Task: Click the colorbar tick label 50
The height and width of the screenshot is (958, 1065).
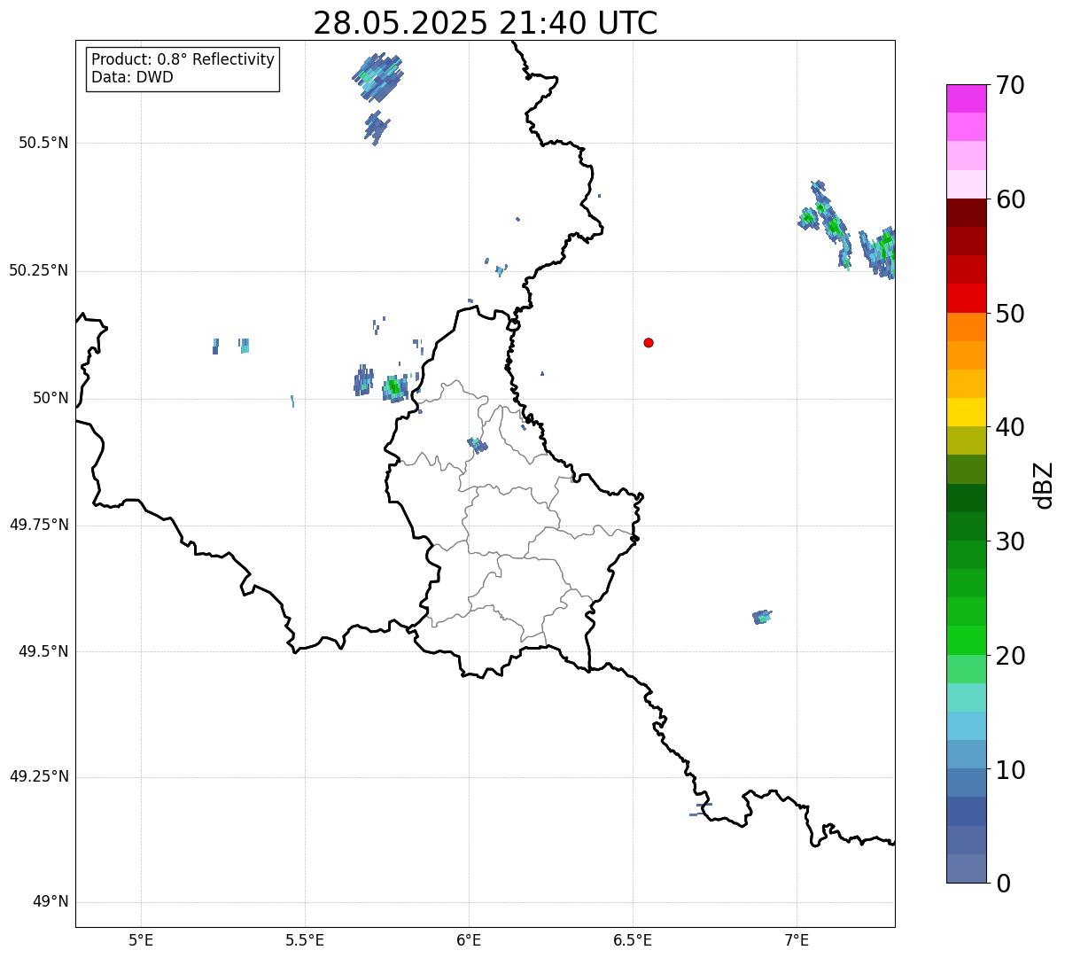Action: point(1010,313)
